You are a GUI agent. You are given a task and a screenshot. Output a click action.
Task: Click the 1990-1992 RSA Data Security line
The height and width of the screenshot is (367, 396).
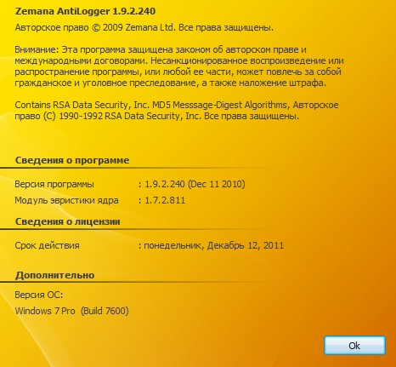point(157,117)
